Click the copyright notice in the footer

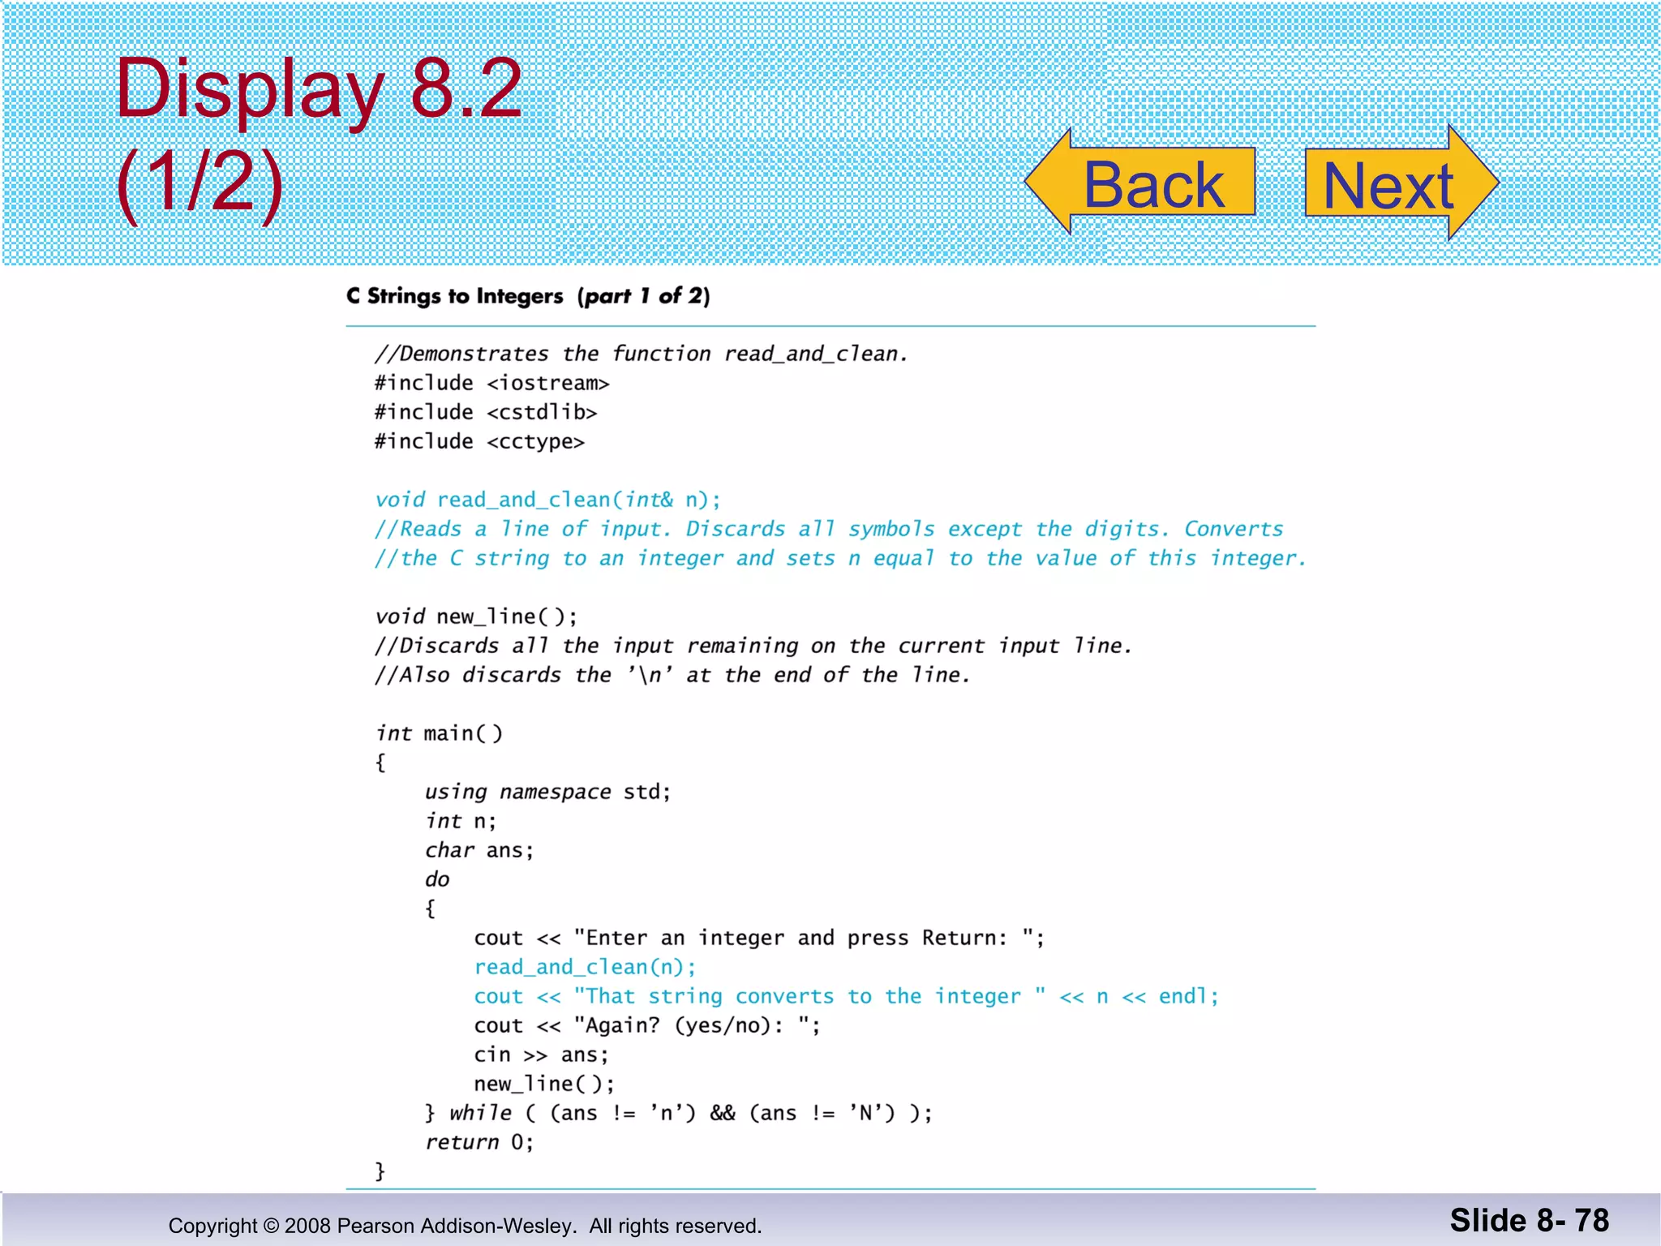pos(466,1226)
